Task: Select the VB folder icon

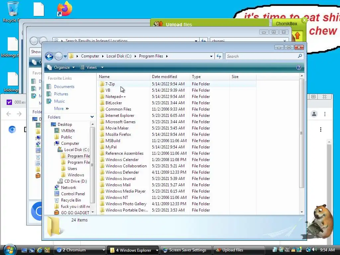Action: pyautogui.click(x=102, y=90)
